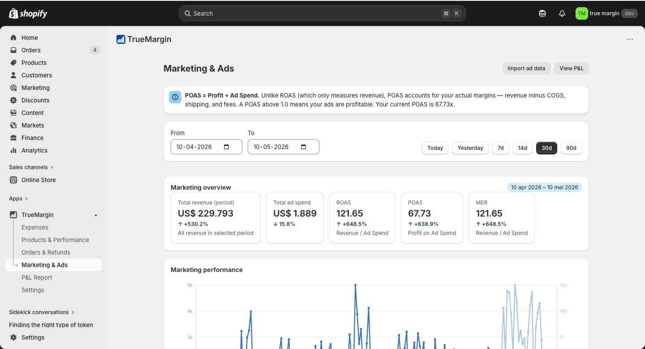Click the To date input field
Screen dimensions: 645x349
tap(284, 147)
